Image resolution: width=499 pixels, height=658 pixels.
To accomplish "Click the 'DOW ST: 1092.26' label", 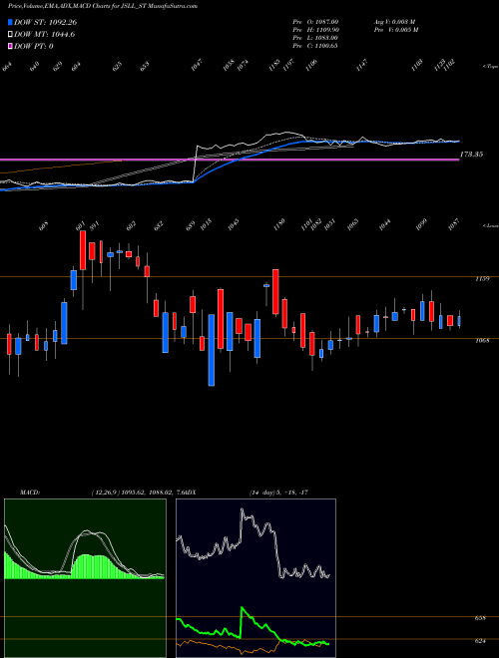I will coord(45,22).
